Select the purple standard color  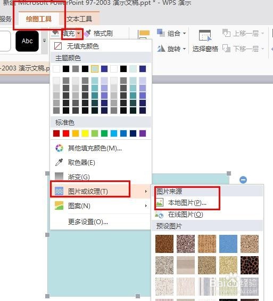point(143,133)
